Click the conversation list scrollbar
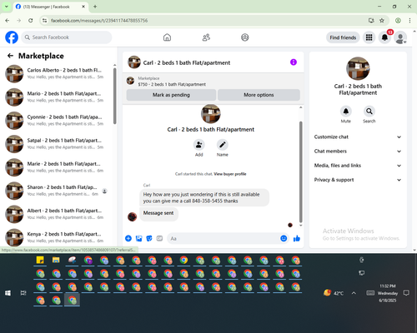Screen dimensions: 417x333 114,96
